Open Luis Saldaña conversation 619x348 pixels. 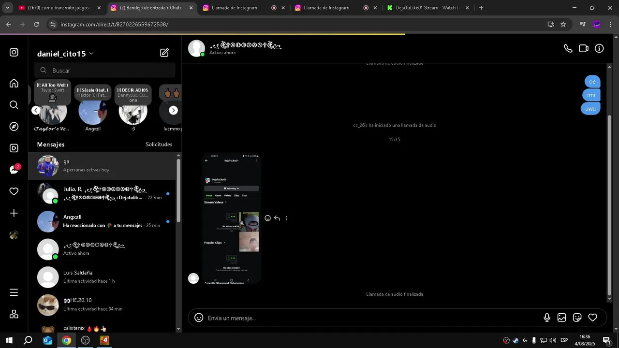coord(102,277)
